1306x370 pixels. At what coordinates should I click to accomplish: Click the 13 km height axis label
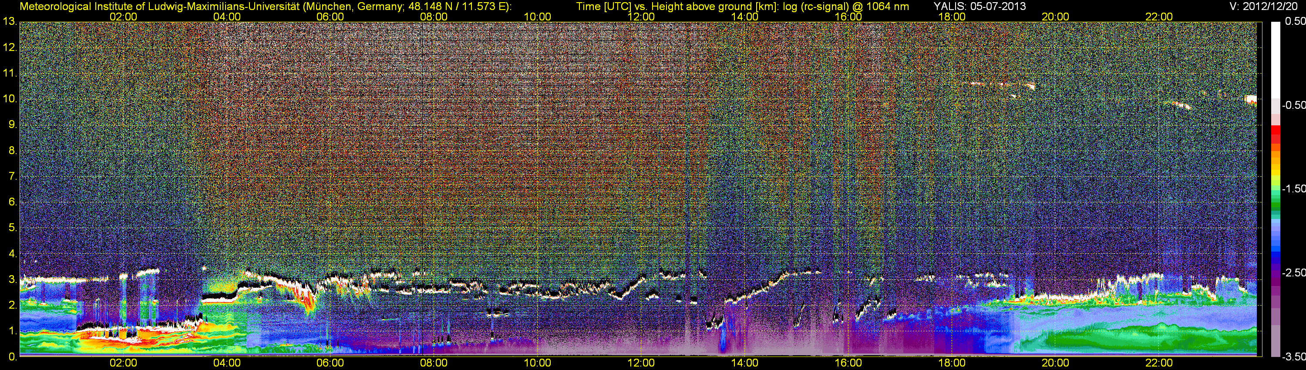tap(9, 22)
